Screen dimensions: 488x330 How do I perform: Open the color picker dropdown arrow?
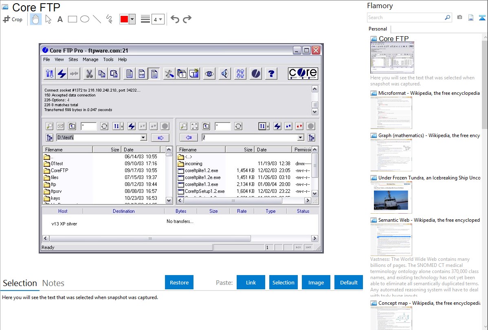(132, 19)
